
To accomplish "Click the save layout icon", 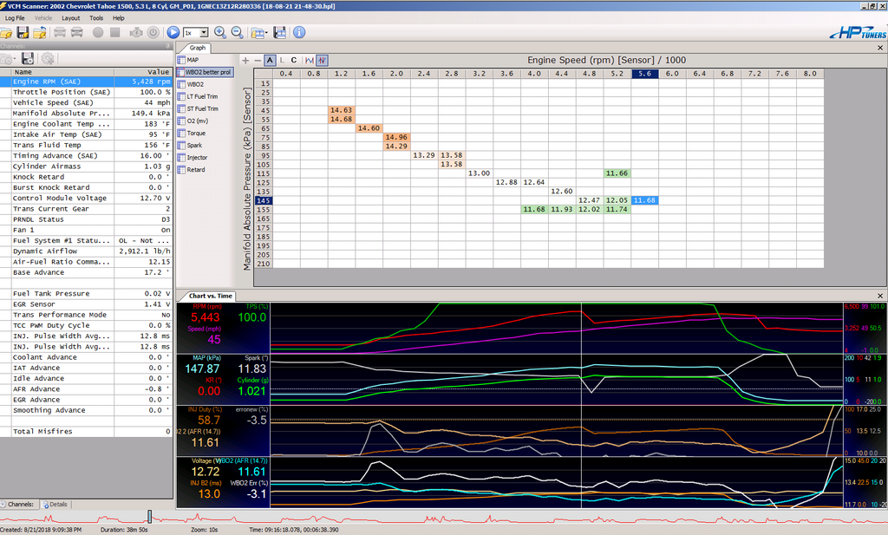I will click(280, 33).
